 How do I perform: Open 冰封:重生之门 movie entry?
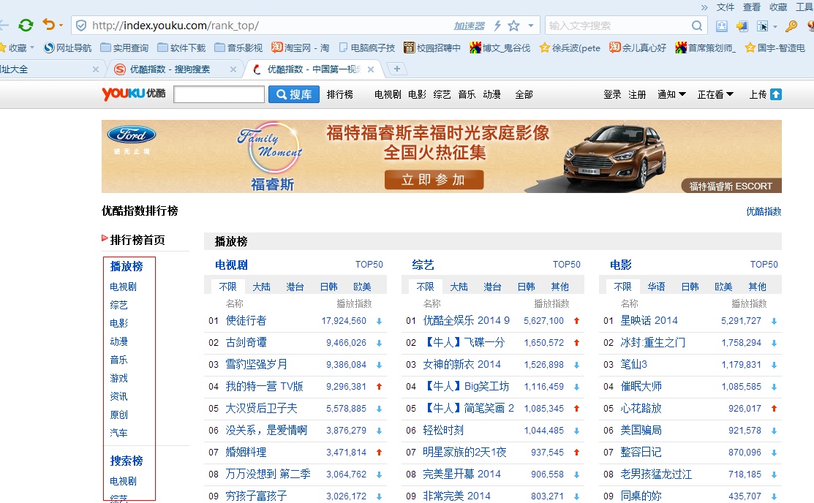652,343
